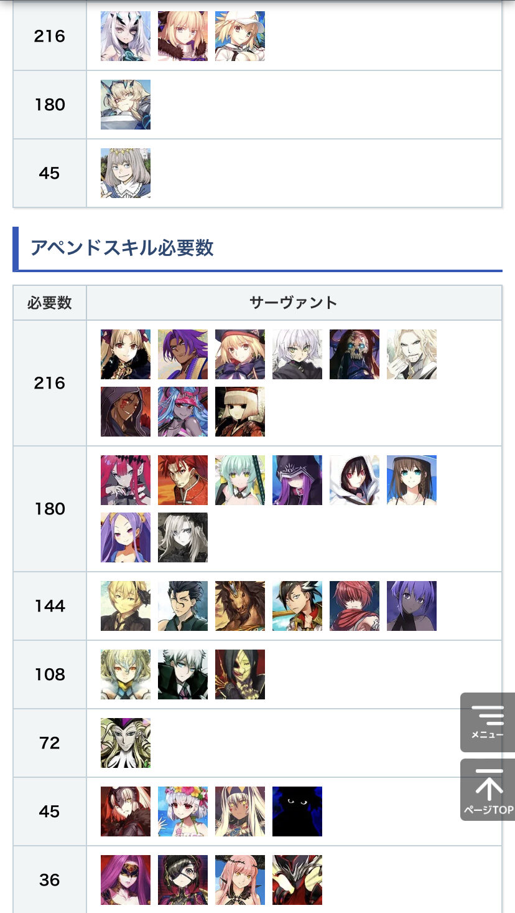Open the red-haired man servant icon in the 180 row
Image resolution: width=515 pixels, height=913 pixels.
(183, 480)
